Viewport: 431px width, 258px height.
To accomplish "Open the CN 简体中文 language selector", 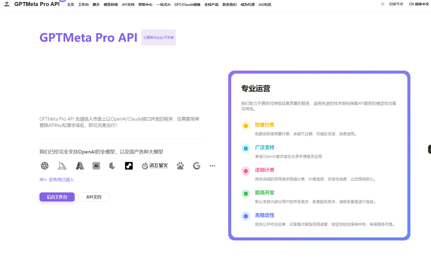I will coord(419,4).
